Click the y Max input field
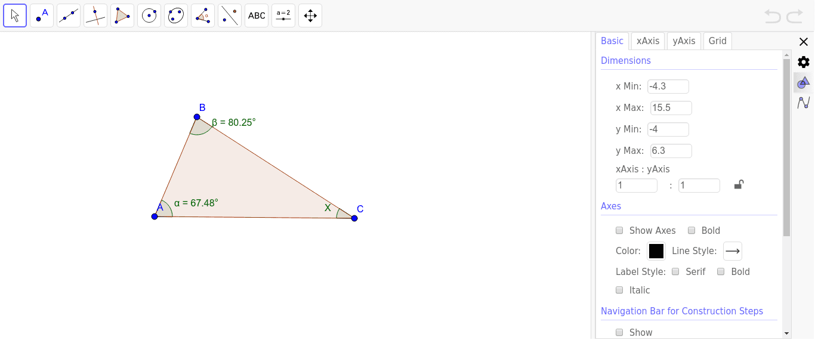 pos(671,151)
